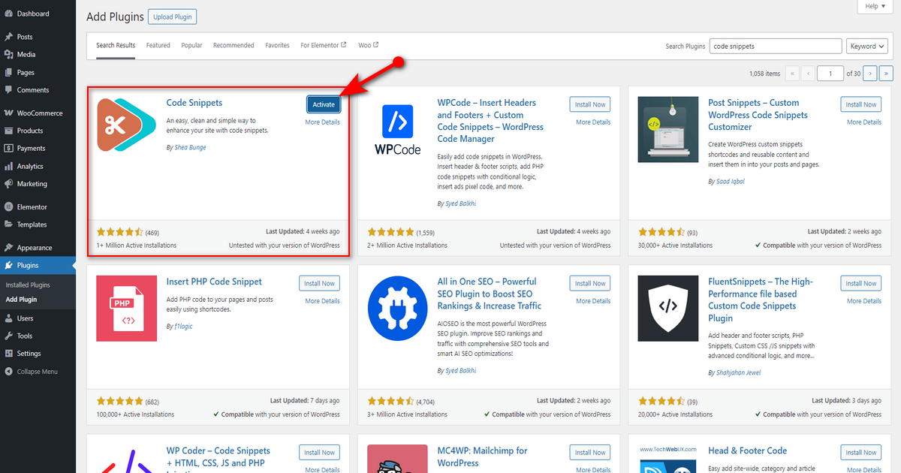Open More Details for WPCode
The image size is (901, 473).
(593, 122)
